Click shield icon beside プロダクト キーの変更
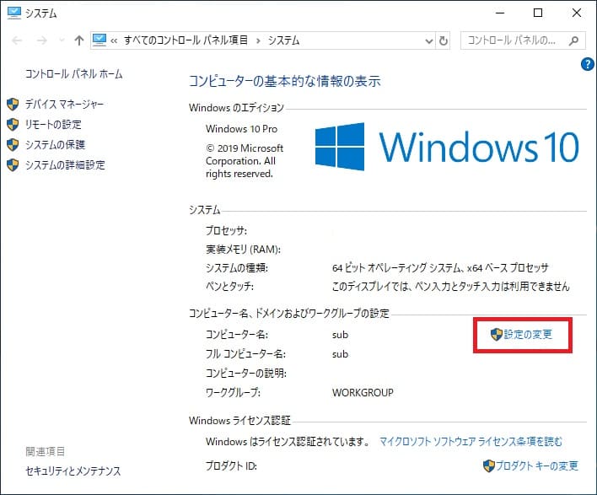The image size is (597, 495). point(489,465)
